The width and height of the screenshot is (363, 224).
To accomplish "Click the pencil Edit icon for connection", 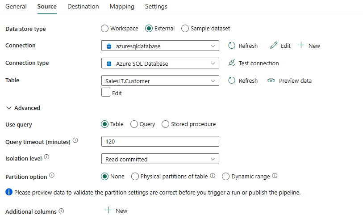I will tap(274, 46).
